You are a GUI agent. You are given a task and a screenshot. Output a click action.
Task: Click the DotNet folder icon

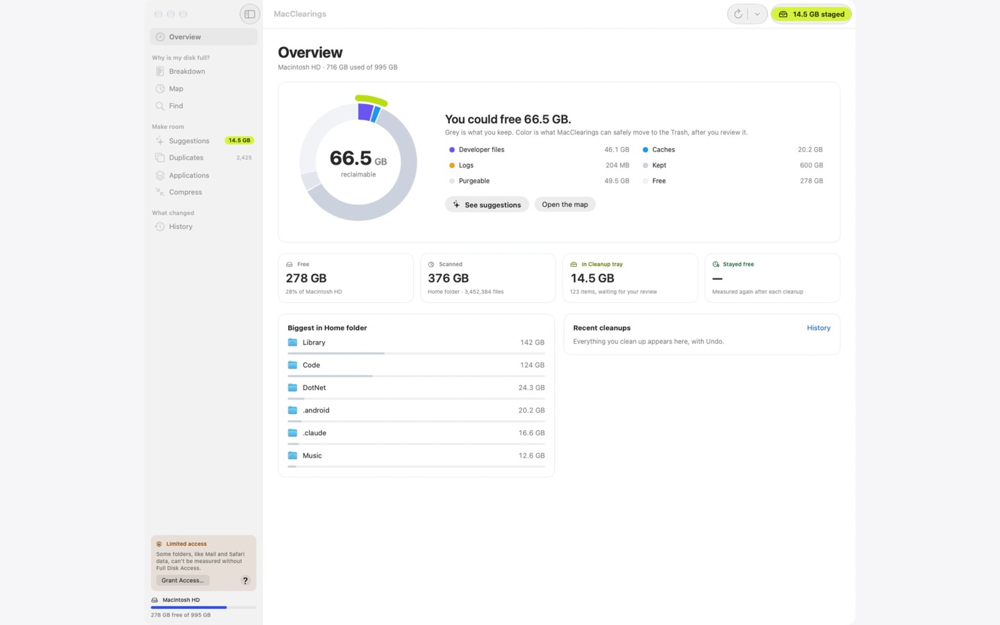292,387
